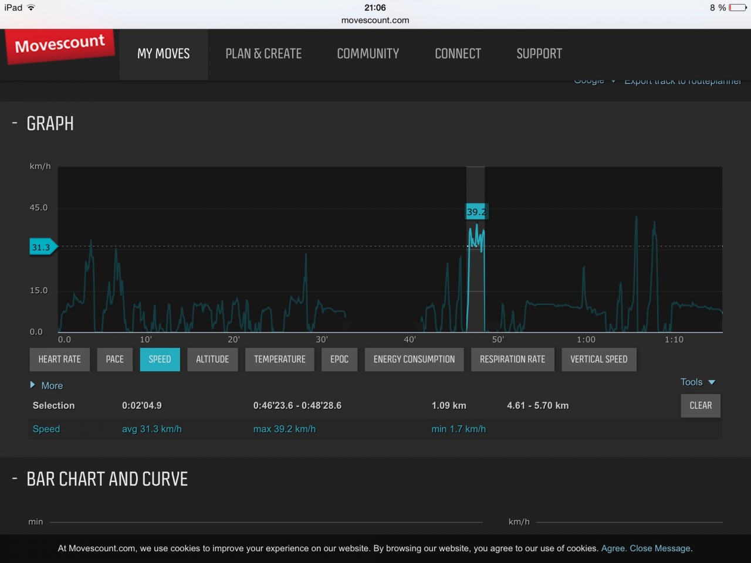Turn off the Speed graph
The height and width of the screenshot is (563, 751).
160,359
